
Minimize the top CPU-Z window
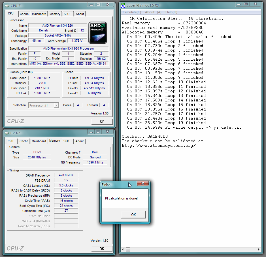(91, 5)
